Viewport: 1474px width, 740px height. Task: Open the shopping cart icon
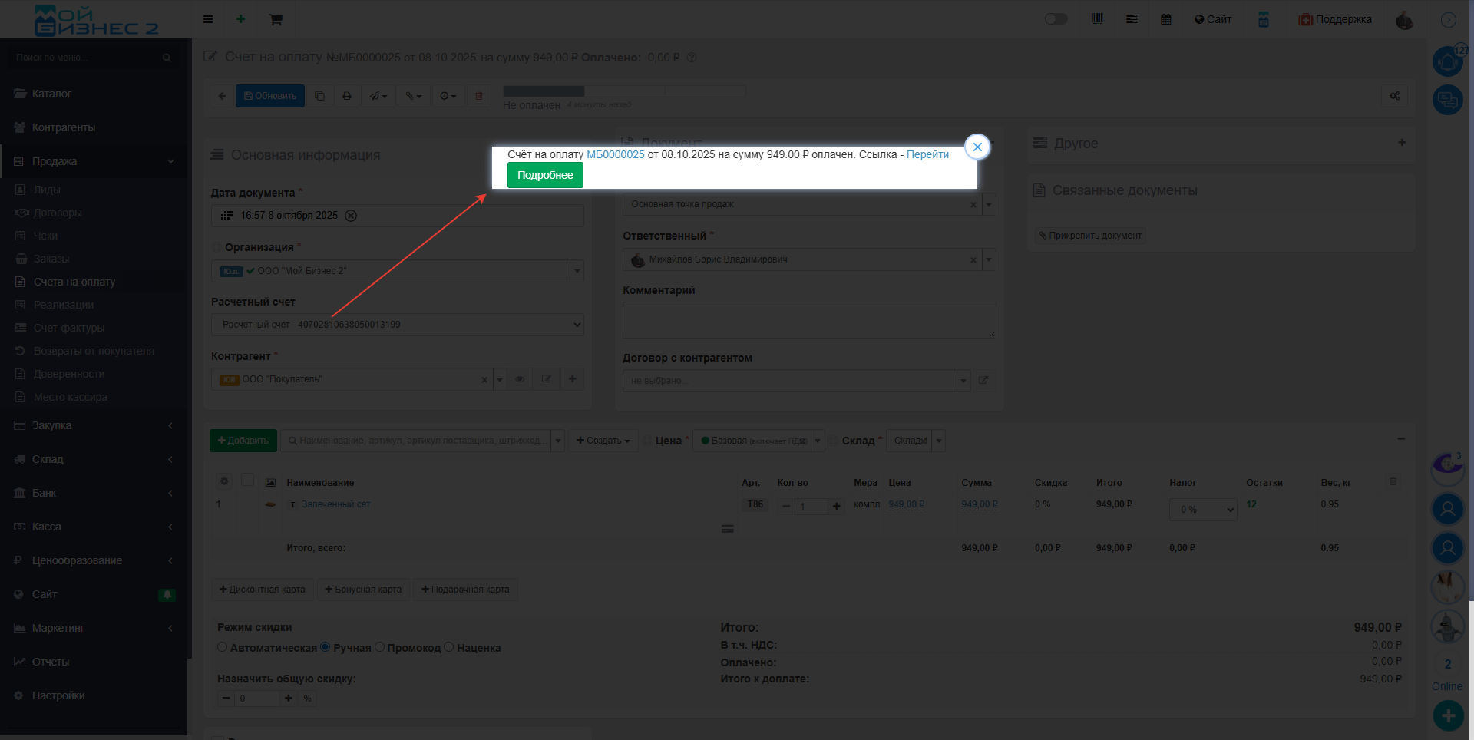(x=276, y=19)
